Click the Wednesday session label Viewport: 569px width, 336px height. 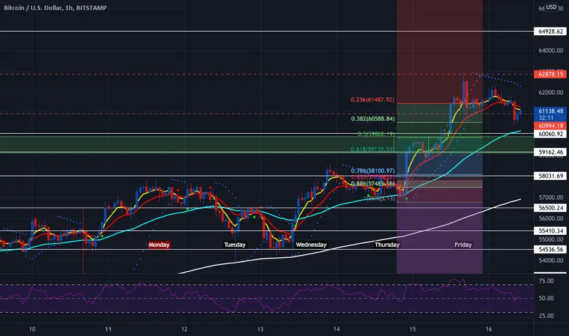311,245
